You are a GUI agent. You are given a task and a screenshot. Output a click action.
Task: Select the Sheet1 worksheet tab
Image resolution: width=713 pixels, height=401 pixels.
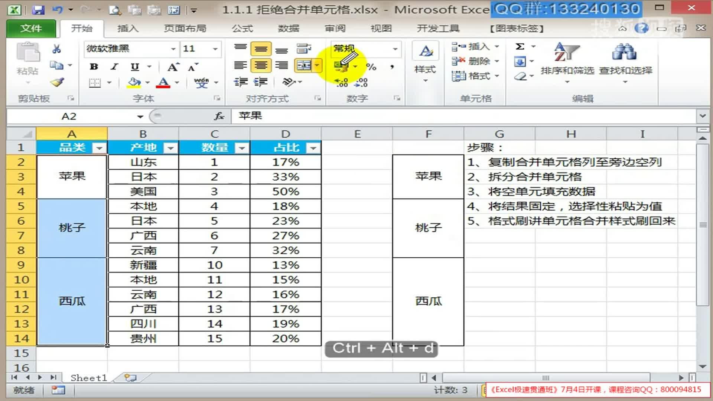(88, 378)
